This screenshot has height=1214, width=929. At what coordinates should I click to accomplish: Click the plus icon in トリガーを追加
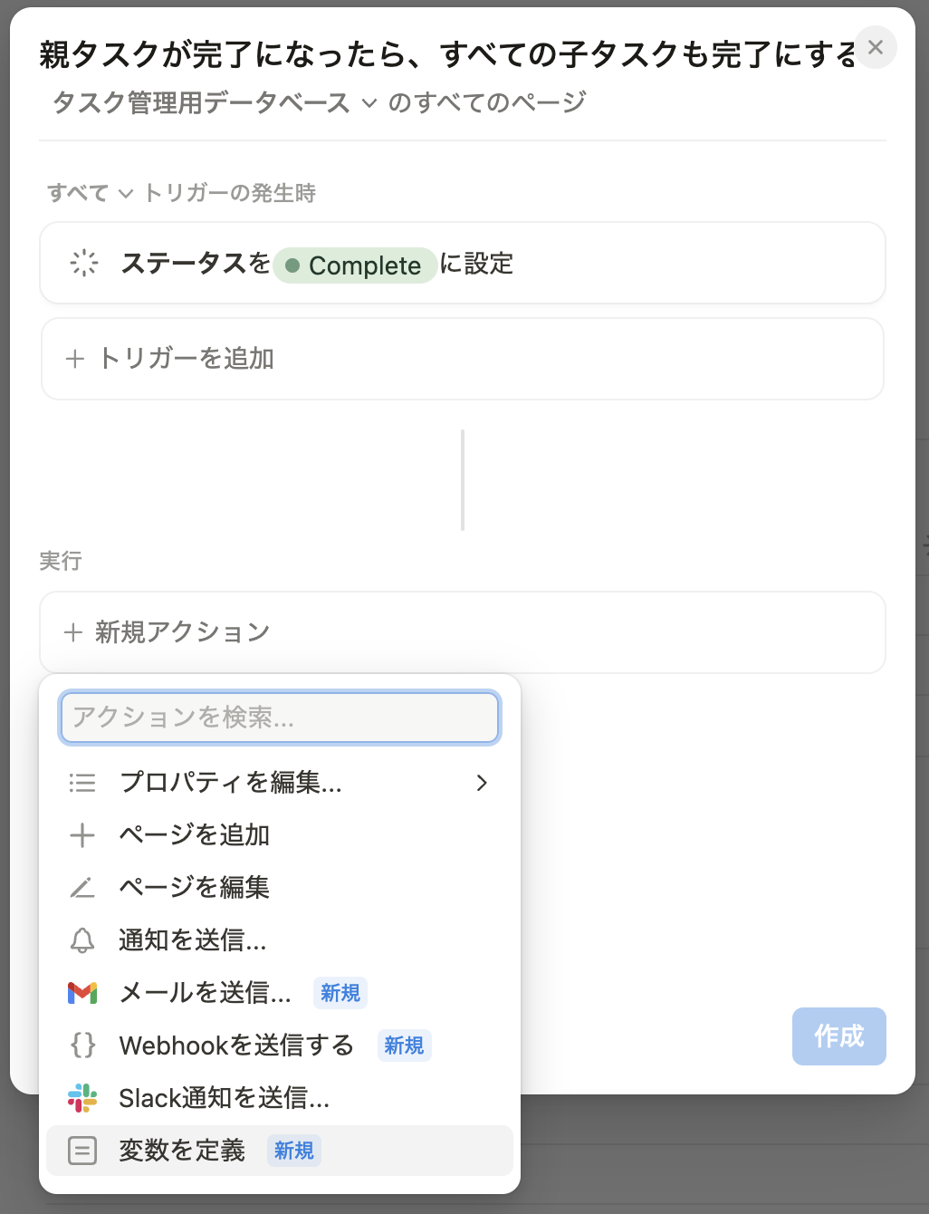75,360
